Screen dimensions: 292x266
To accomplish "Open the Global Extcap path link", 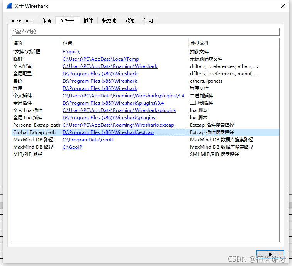I will (108, 132).
